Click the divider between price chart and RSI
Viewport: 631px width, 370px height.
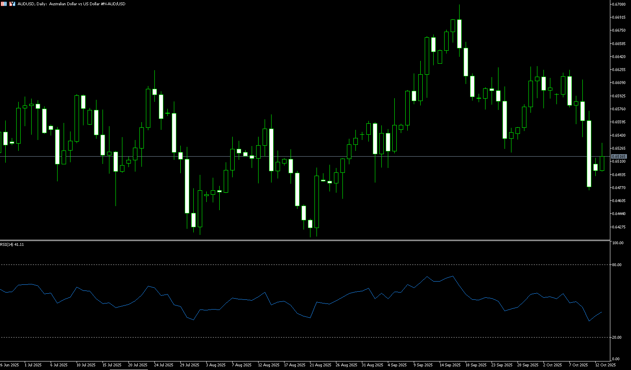pos(304,241)
